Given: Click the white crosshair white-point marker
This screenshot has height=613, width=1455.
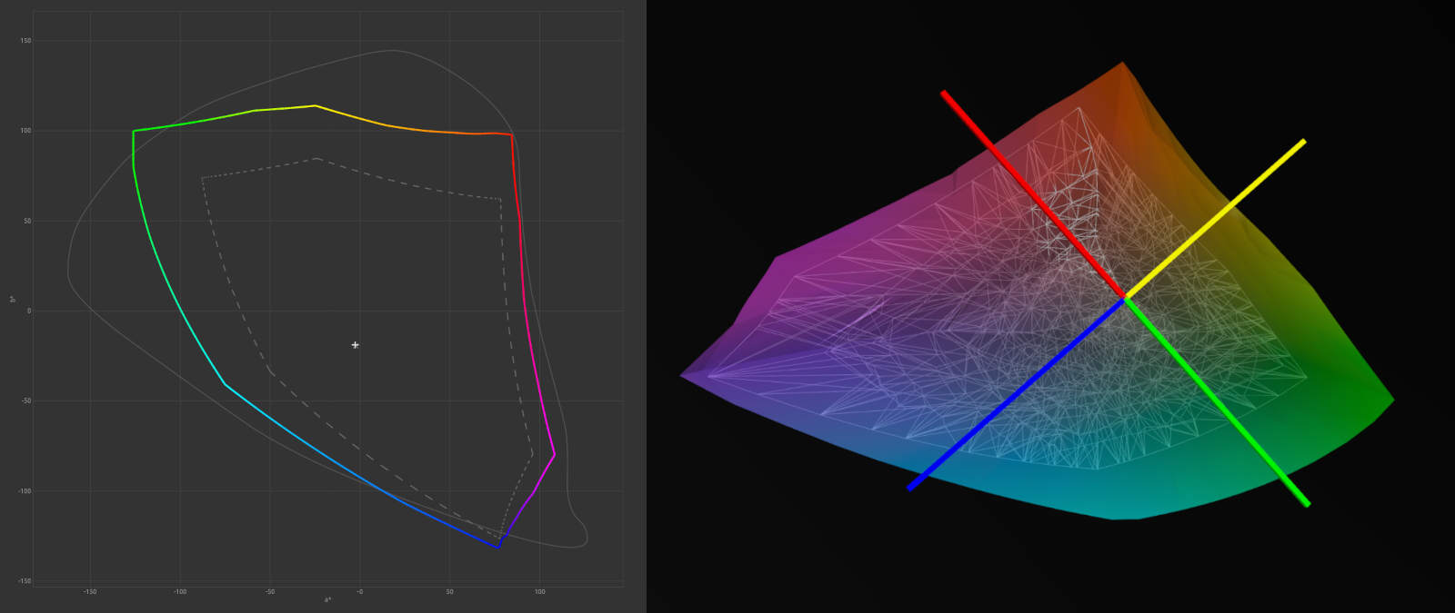Looking at the screenshot, I should pyautogui.click(x=355, y=345).
